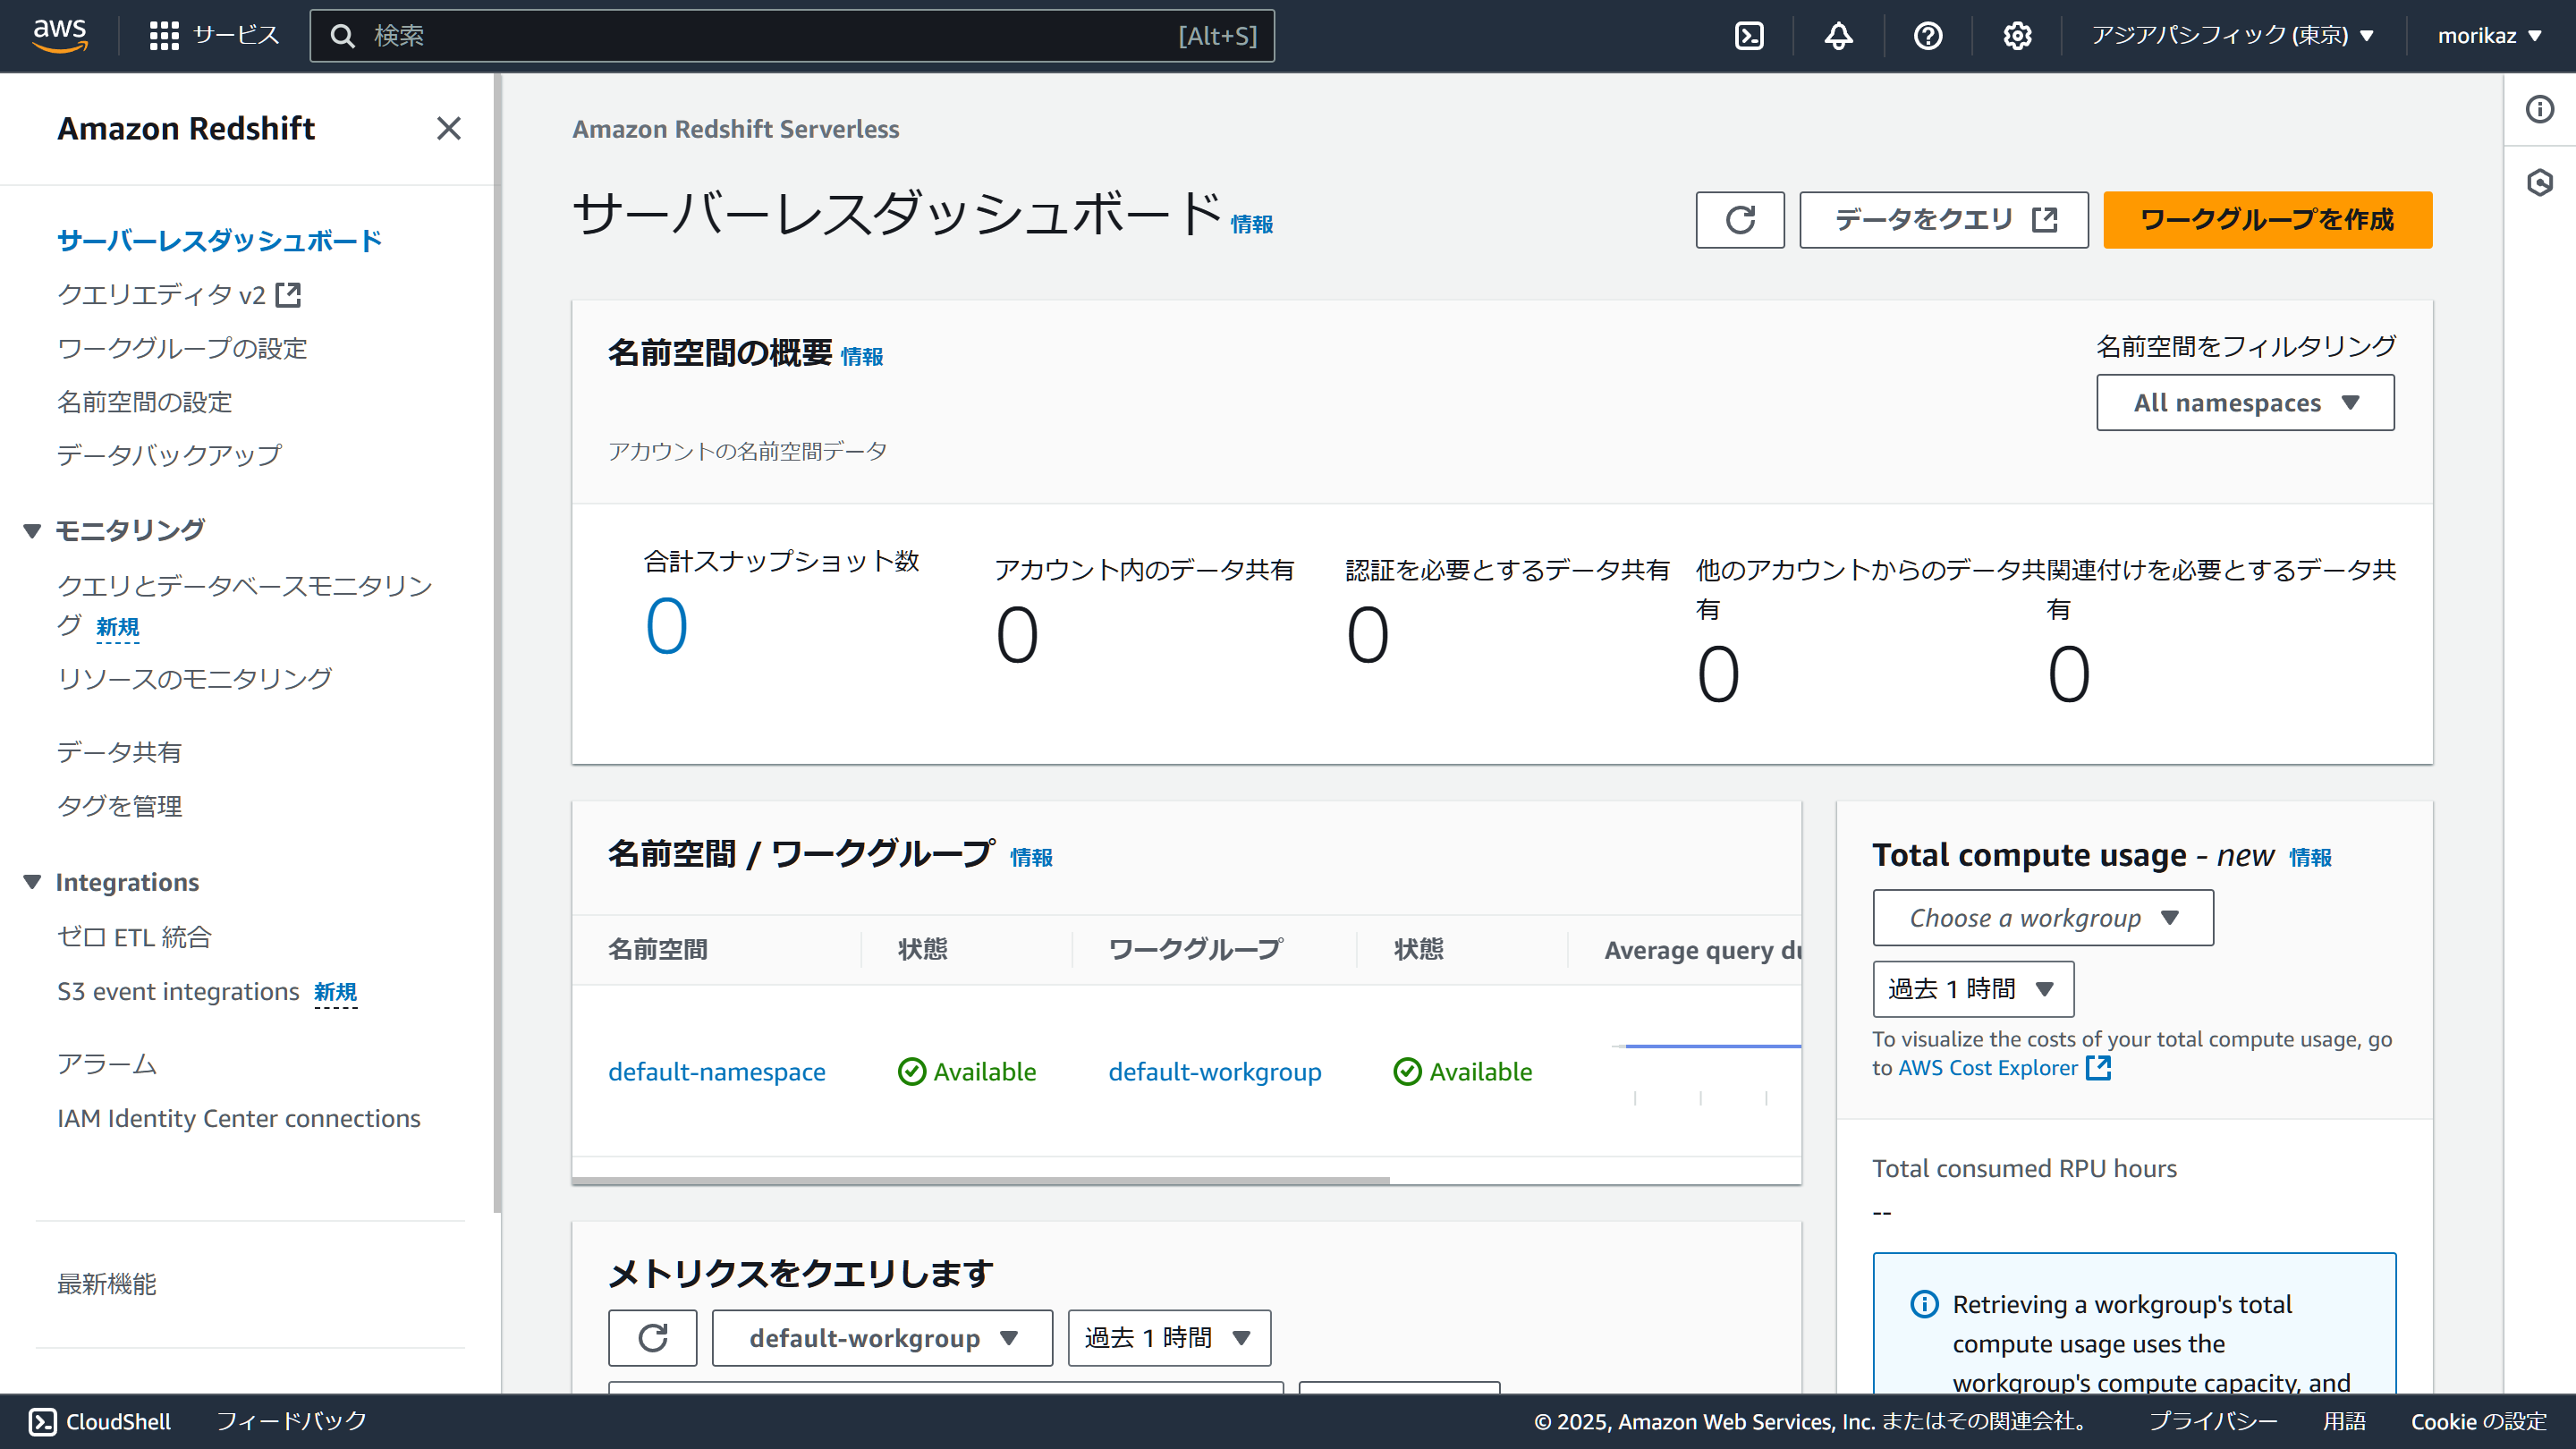Open the CloudShell icon in top bar

point(1749,36)
